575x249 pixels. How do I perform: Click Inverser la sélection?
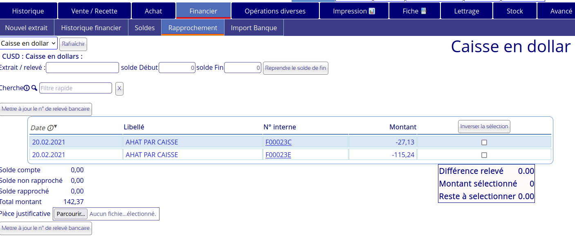tap(484, 127)
